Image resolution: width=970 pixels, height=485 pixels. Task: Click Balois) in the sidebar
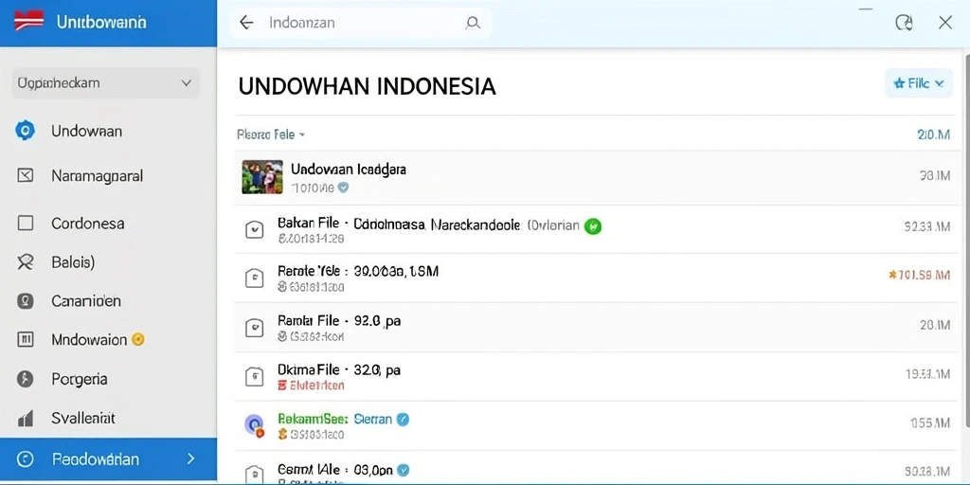click(73, 262)
